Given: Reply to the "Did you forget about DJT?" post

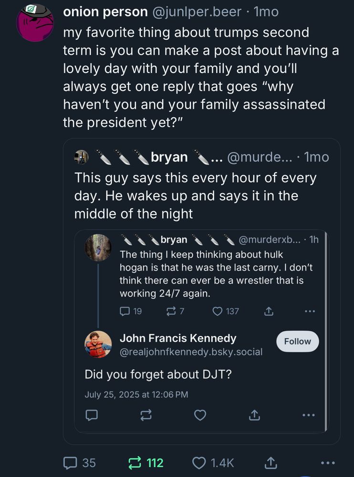Looking at the screenshot, I should pos(91,415).
